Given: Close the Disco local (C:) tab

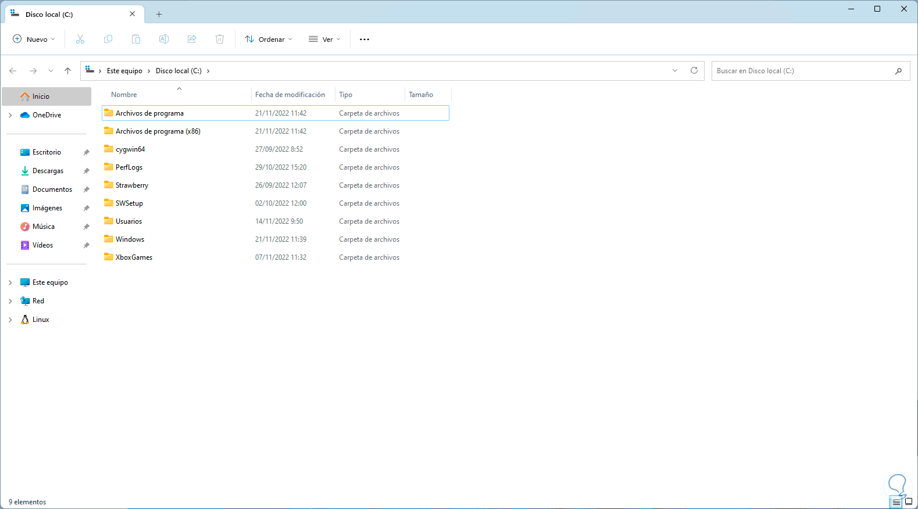Looking at the screenshot, I should (x=133, y=14).
